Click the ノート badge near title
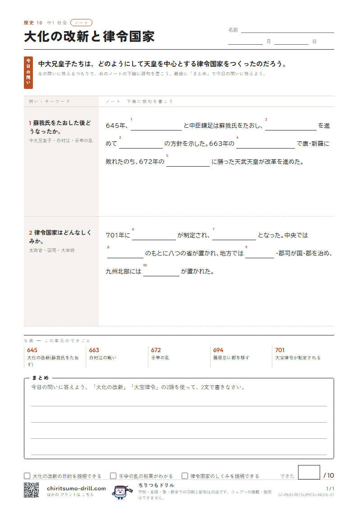This screenshot has height=507, width=358. pyautogui.click(x=81, y=23)
